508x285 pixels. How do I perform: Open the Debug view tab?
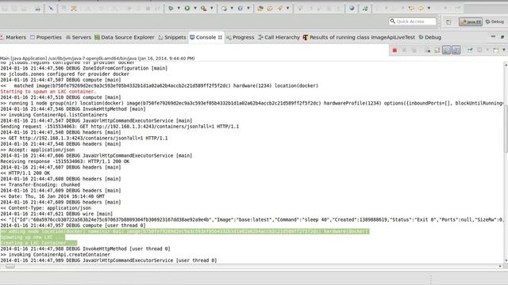(430, 37)
